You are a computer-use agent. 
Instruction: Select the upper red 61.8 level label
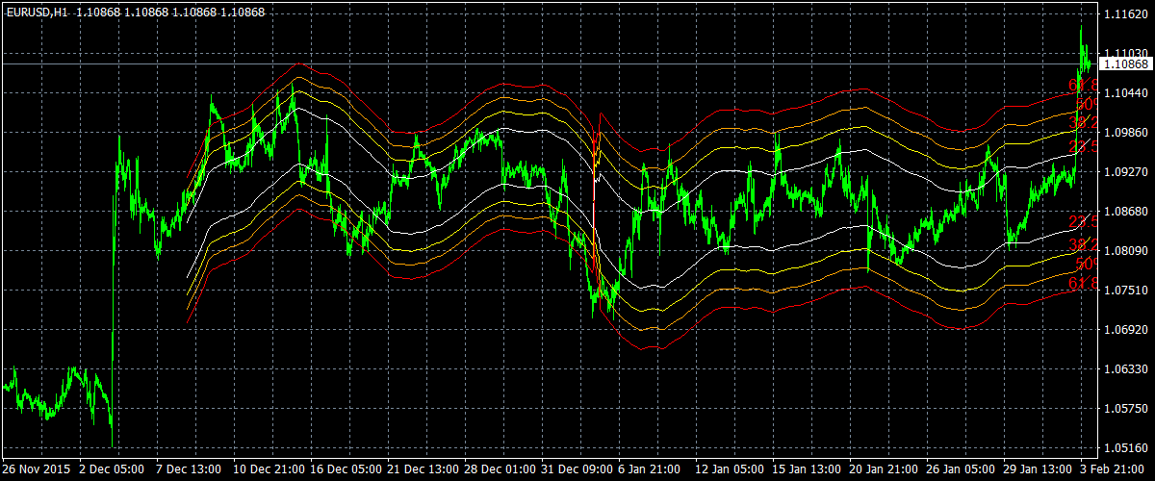pyautogui.click(x=1084, y=86)
